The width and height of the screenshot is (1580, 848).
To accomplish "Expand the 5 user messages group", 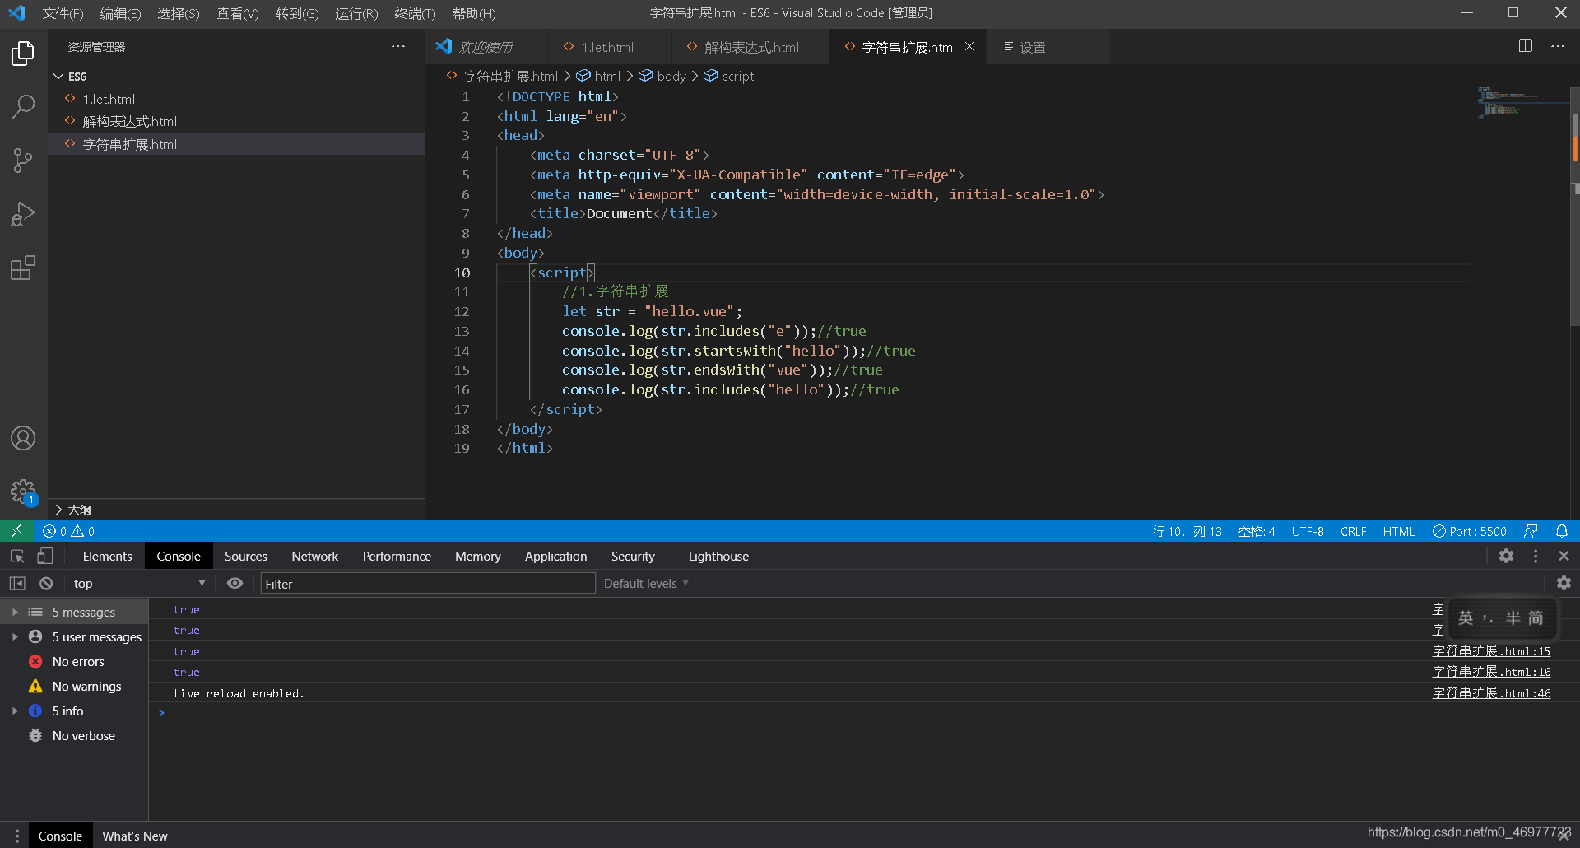I will click(15, 636).
